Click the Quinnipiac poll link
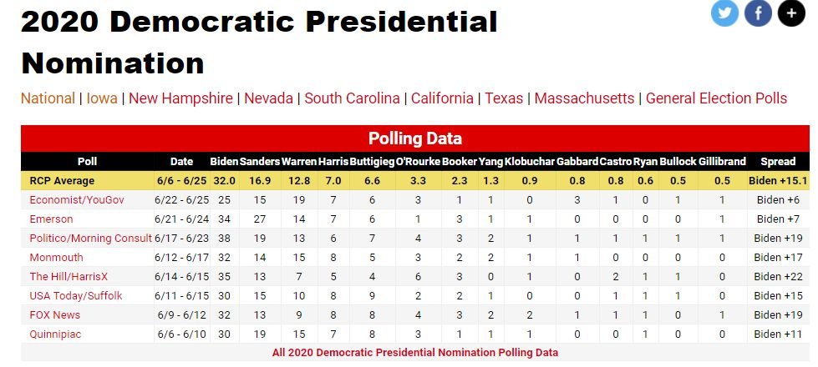Screen dimensions: 818x367 tap(55, 333)
